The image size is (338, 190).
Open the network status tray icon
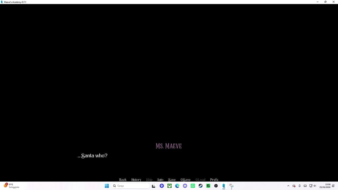(x=311, y=186)
